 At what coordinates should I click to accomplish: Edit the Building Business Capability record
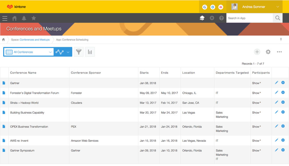276,112
